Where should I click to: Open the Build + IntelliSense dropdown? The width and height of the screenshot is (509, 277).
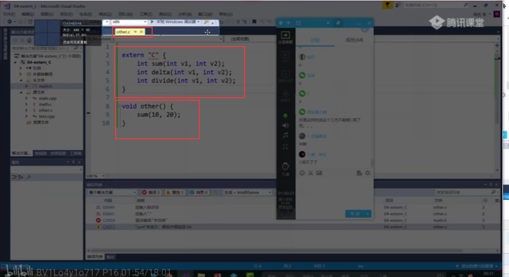(x=247, y=192)
